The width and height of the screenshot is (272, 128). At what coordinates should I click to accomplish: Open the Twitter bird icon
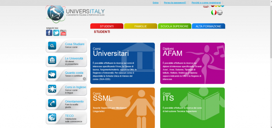click(x=56, y=33)
